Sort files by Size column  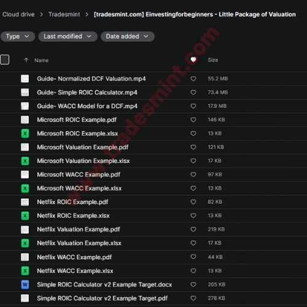213,60
